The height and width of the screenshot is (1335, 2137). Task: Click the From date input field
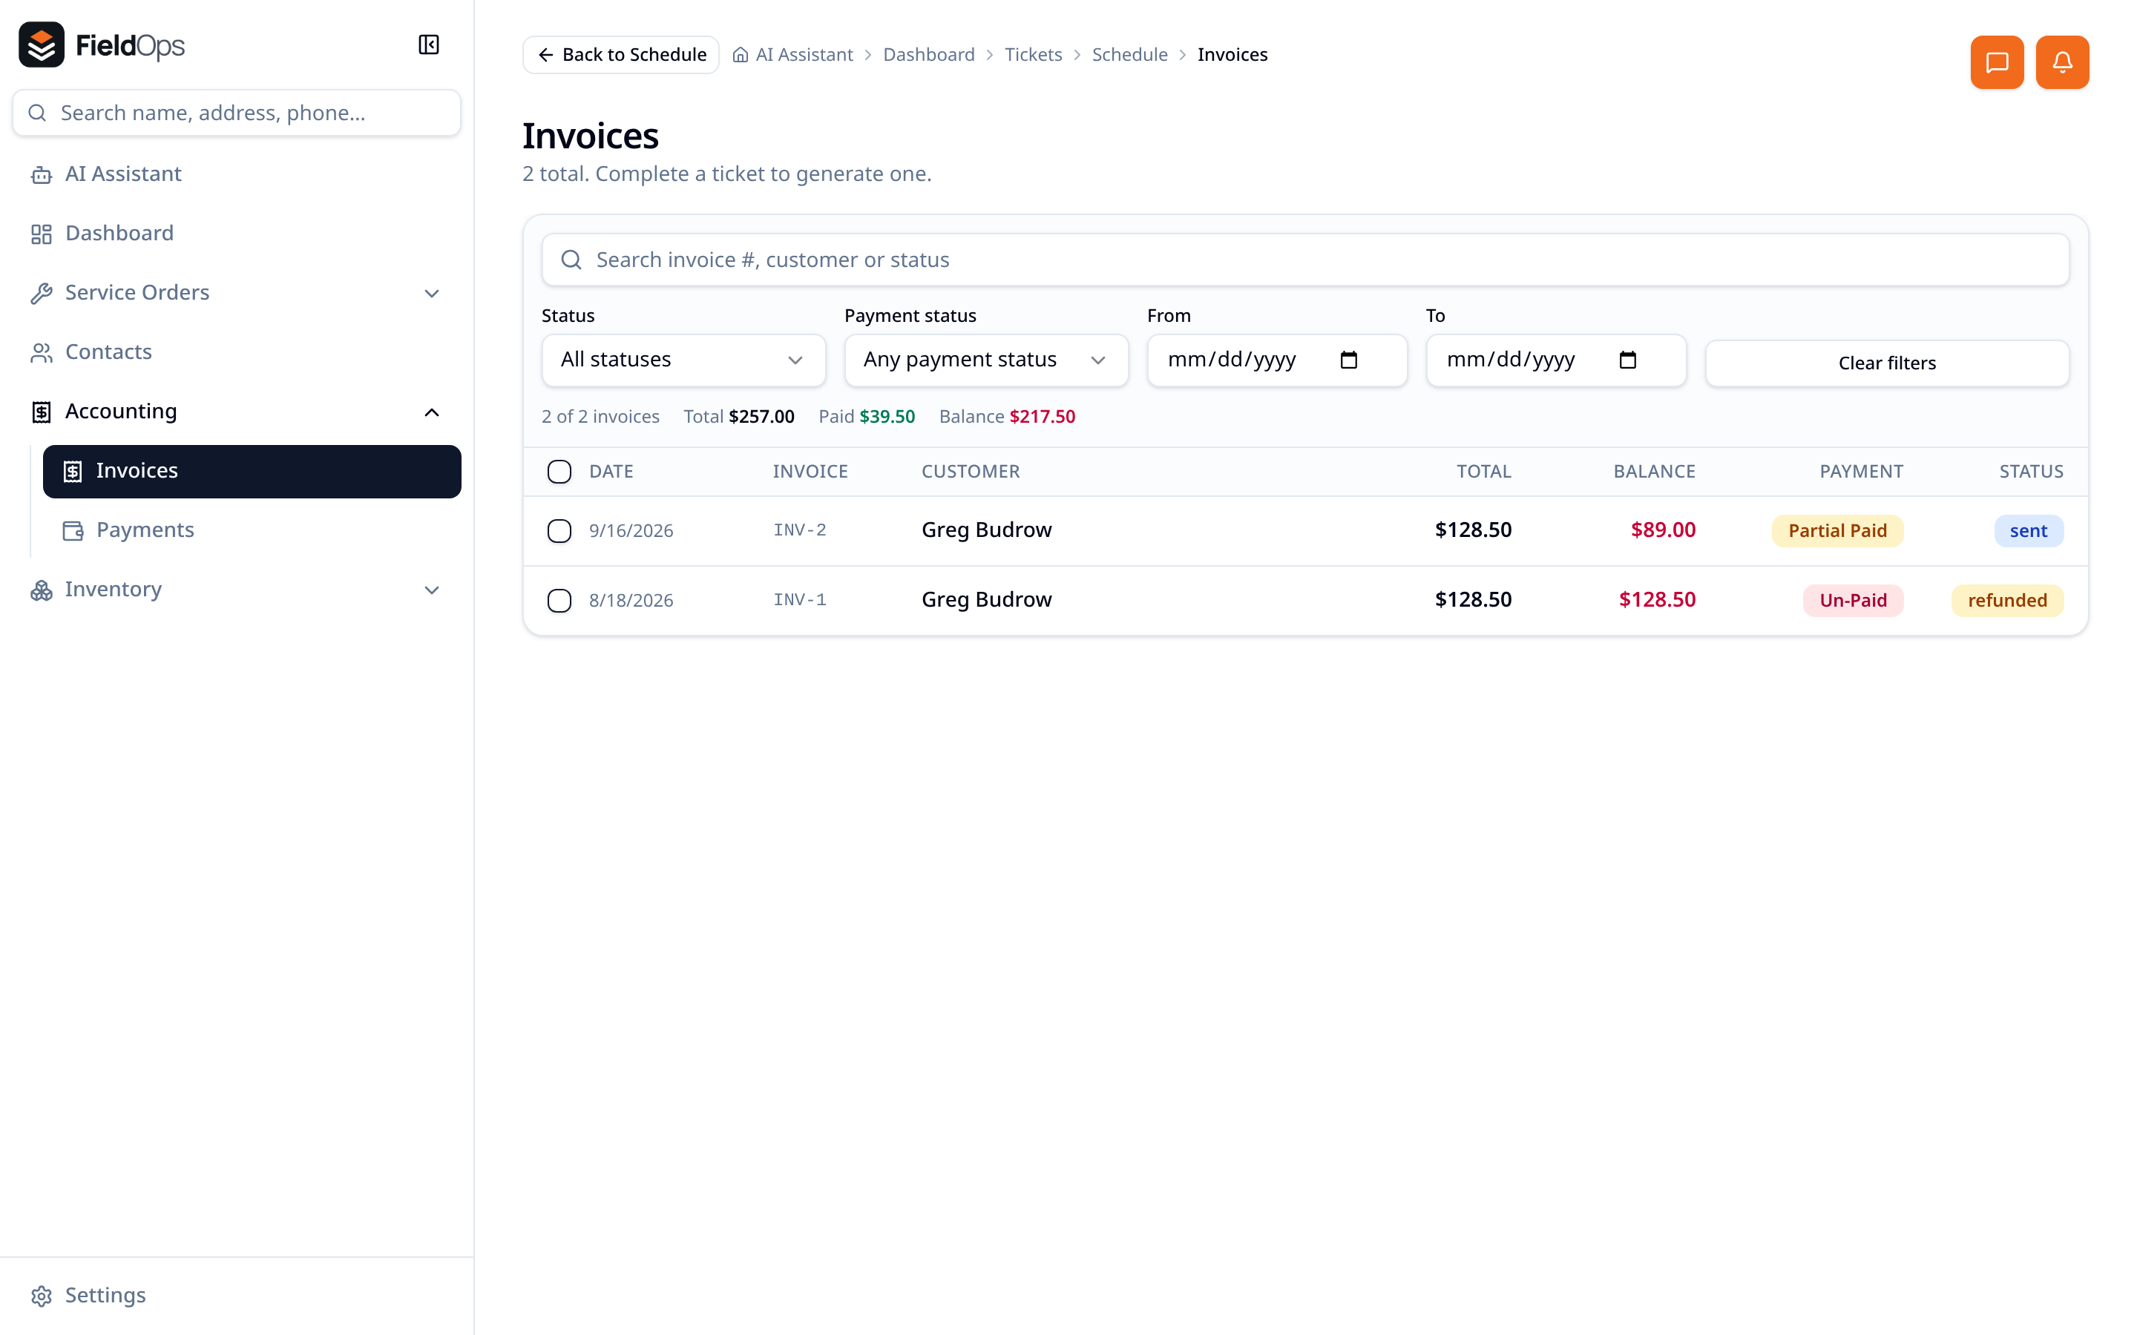tap(1277, 360)
